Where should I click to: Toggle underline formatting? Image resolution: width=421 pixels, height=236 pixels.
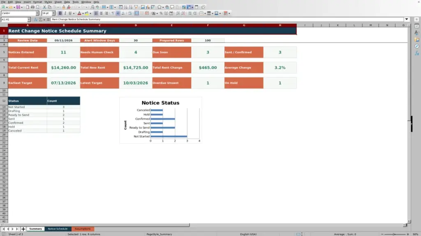pyautogui.click(x=70, y=13)
